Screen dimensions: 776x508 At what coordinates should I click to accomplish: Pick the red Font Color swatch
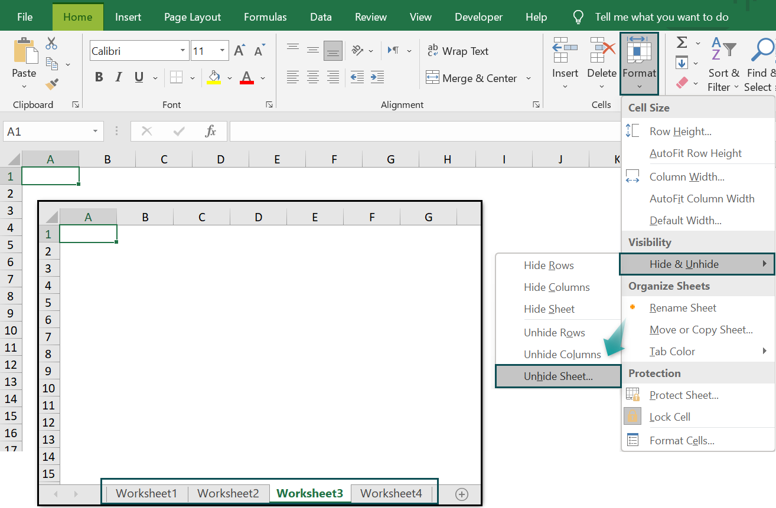coord(247,77)
